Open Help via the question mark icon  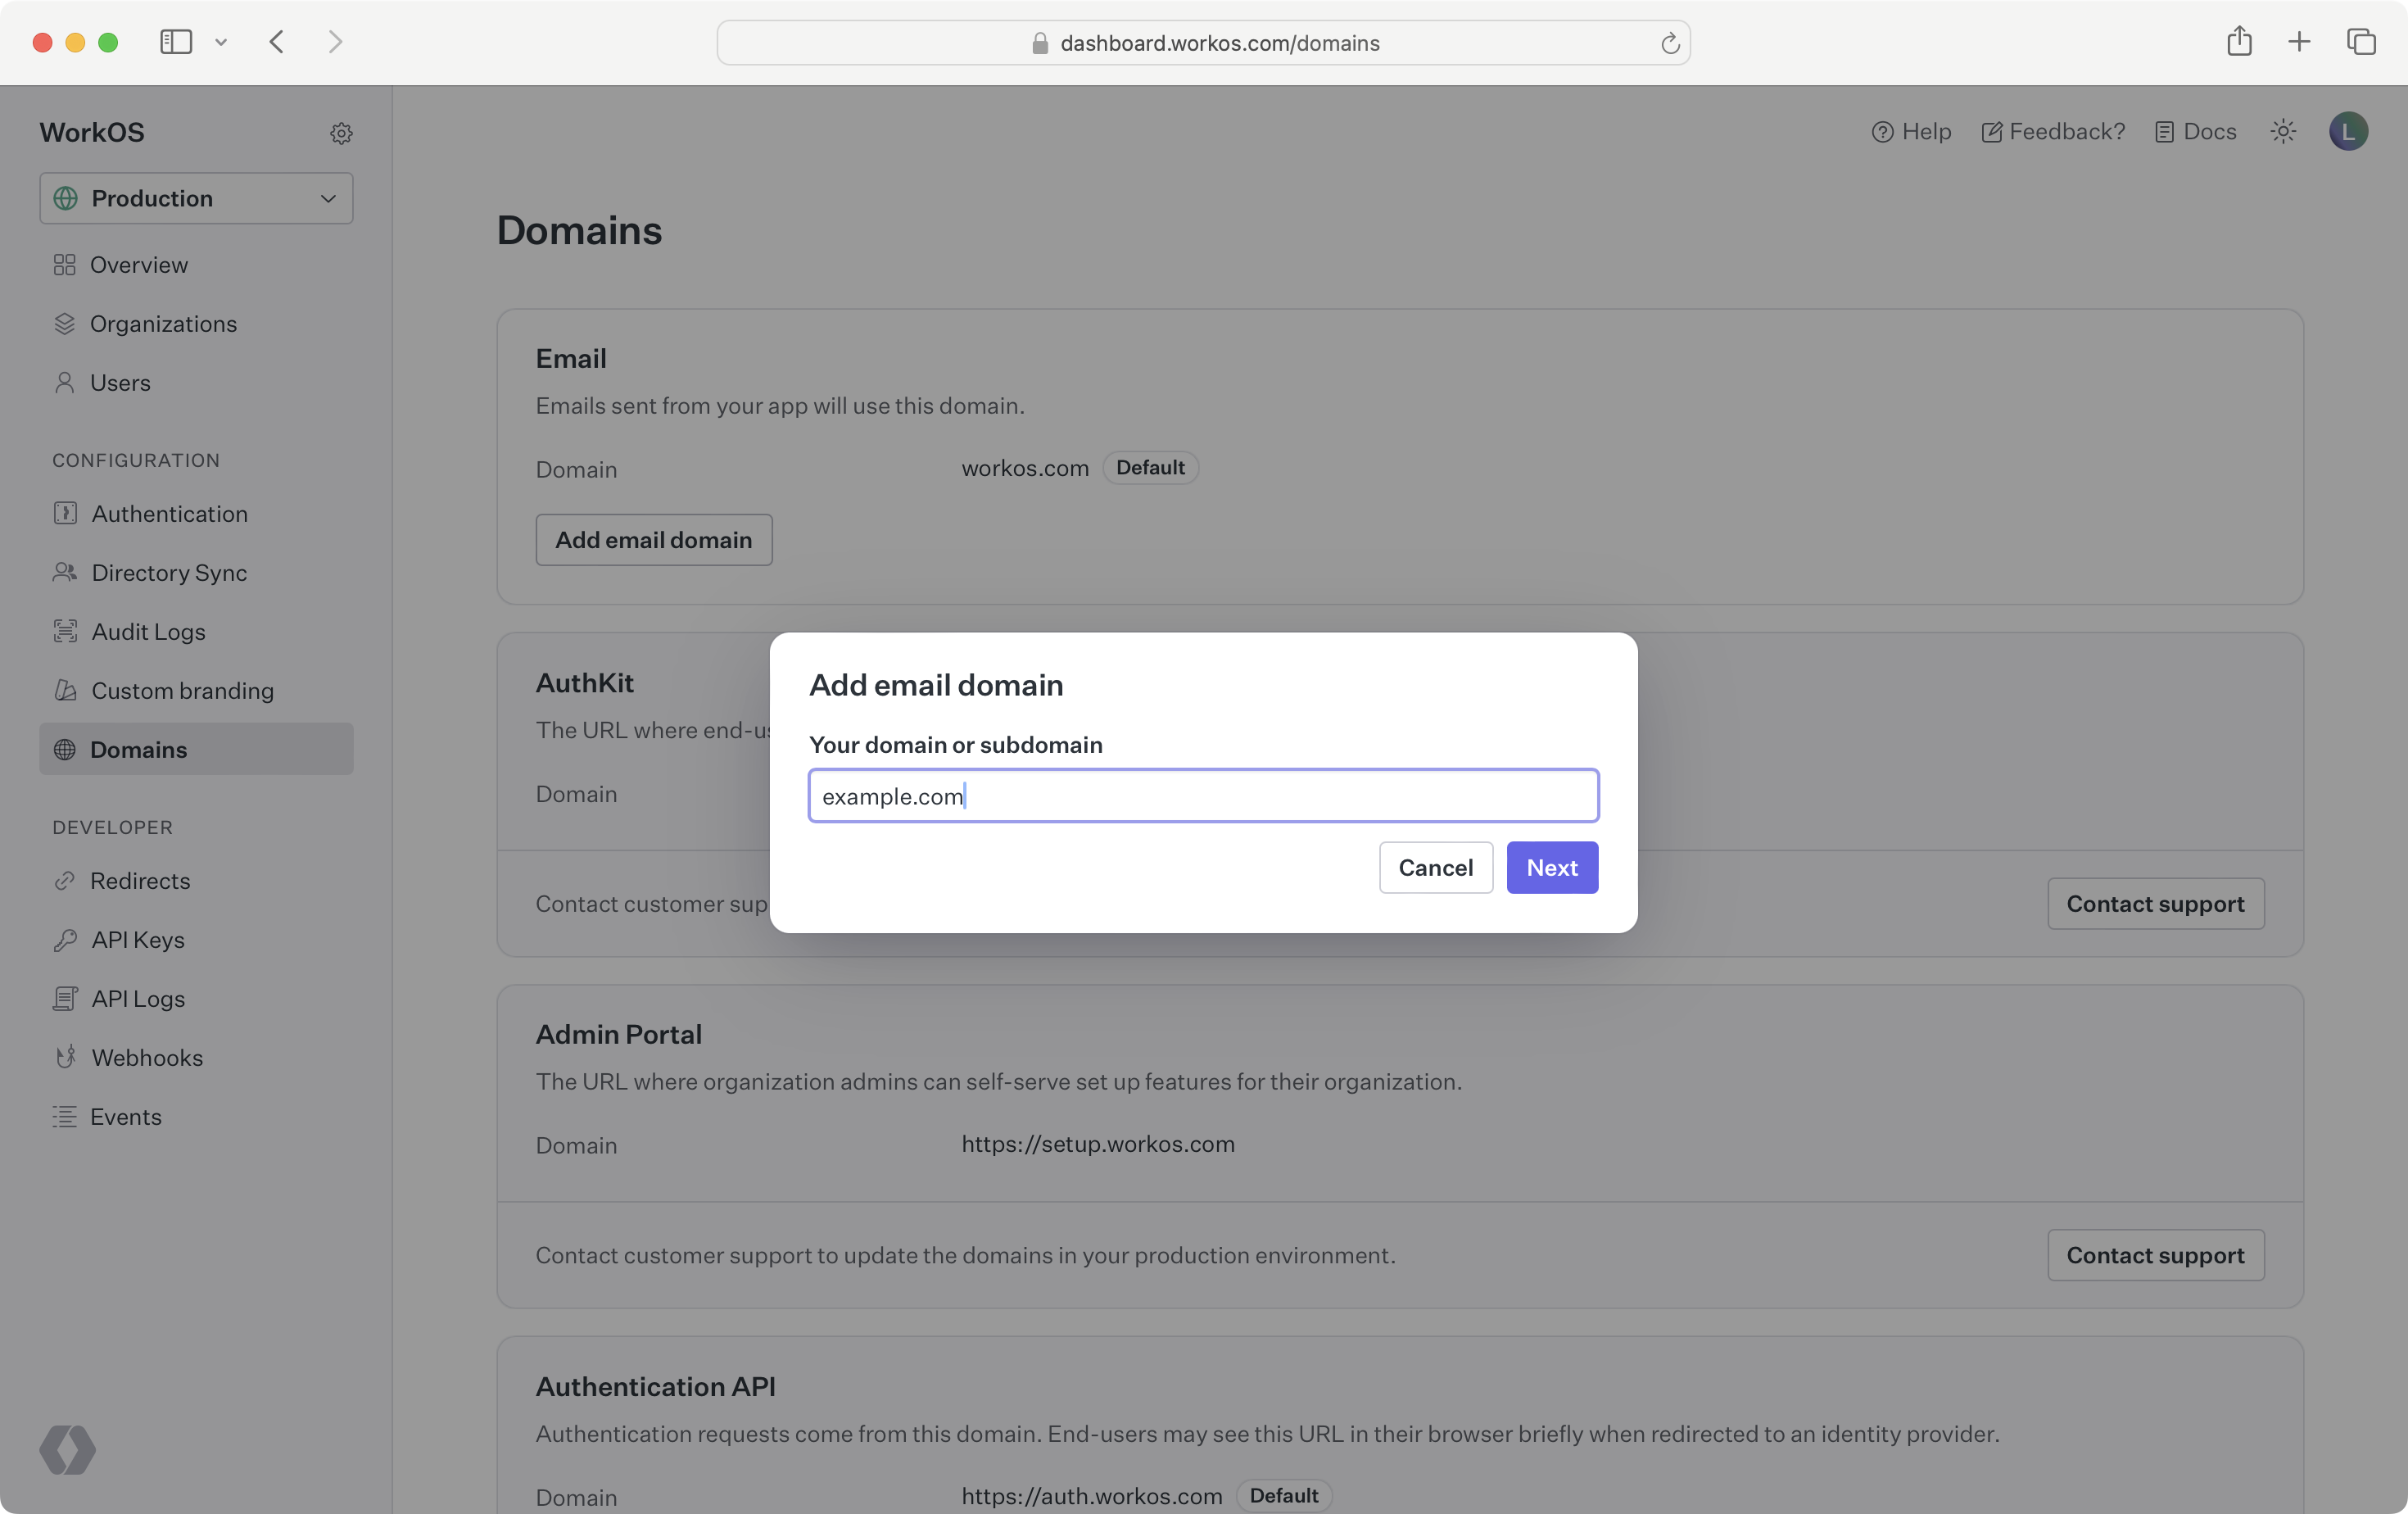click(x=1911, y=131)
